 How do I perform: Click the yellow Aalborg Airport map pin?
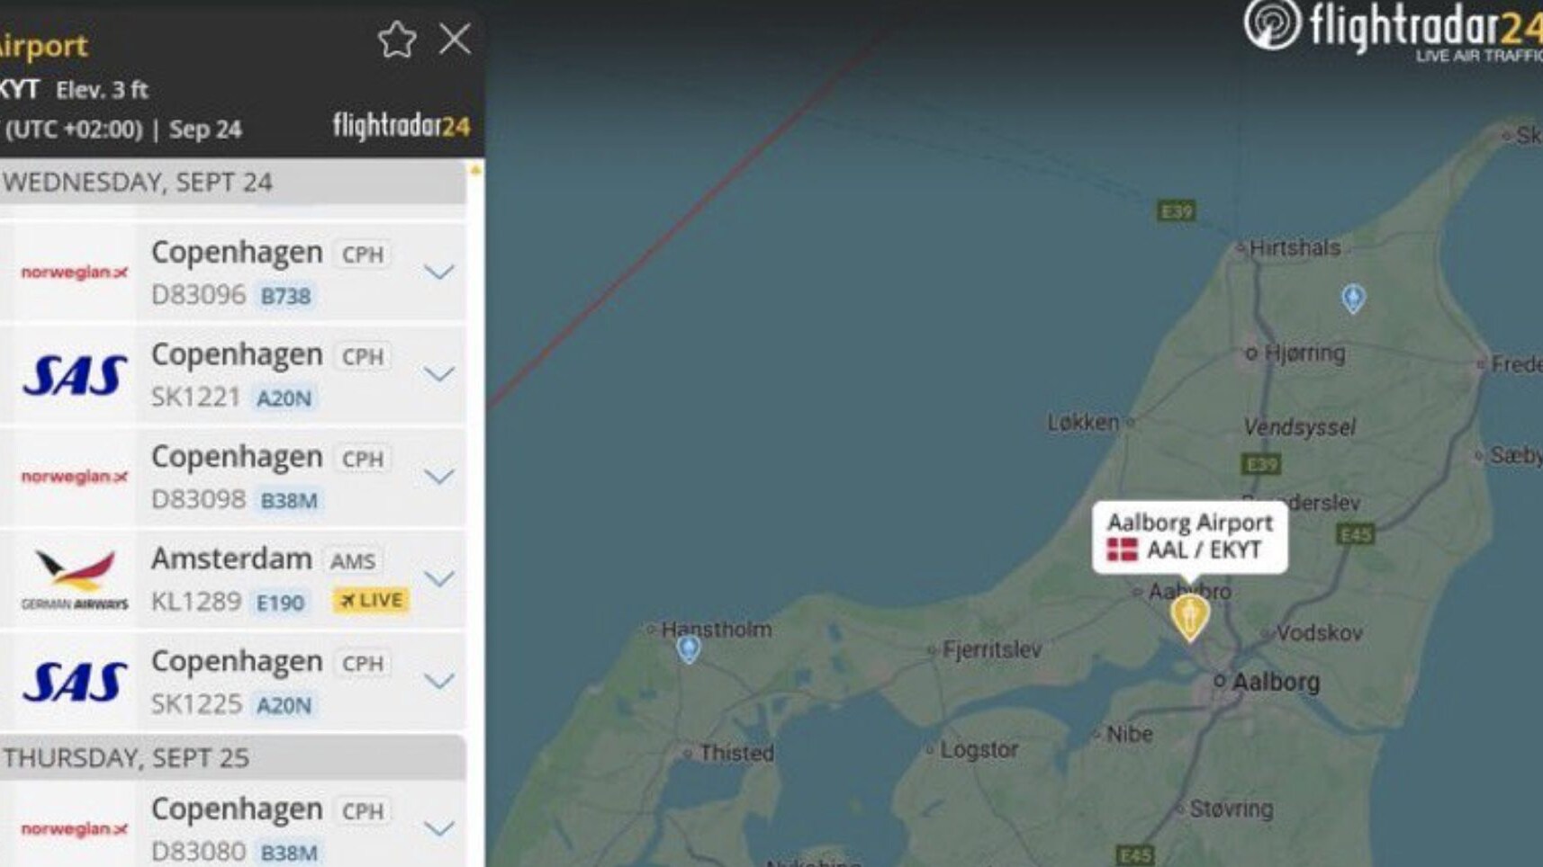click(x=1189, y=618)
